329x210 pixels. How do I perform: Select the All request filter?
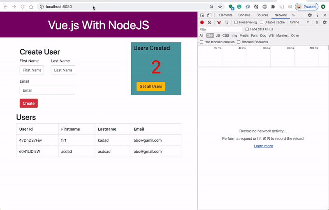201,35
